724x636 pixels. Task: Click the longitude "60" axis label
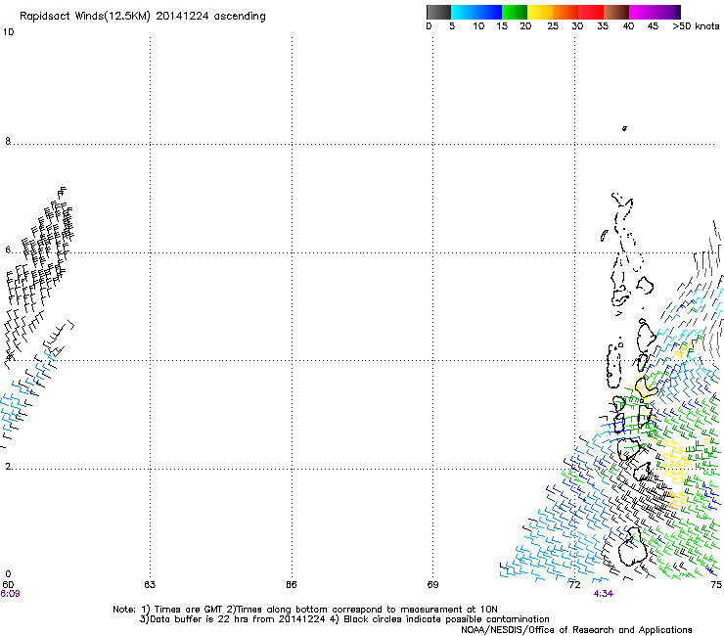click(x=8, y=585)
